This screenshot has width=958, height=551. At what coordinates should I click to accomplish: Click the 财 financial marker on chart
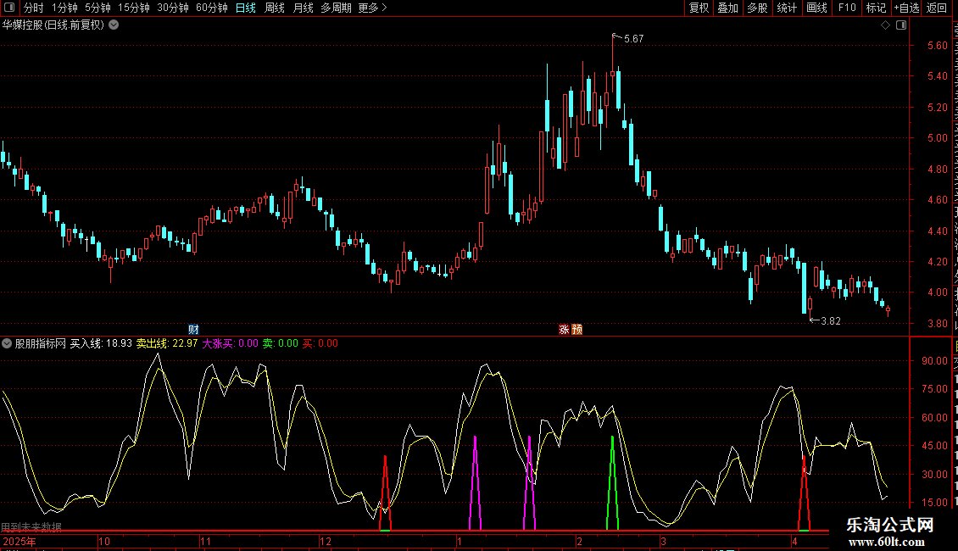[x=193, y=329]
